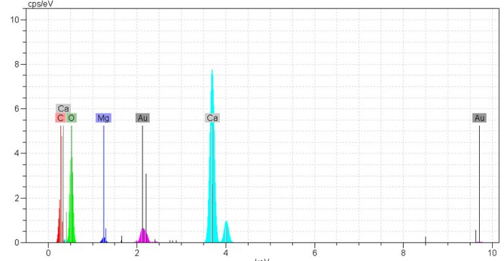Click the black marker line near 8.5 keV
Image resolution: width=504 pixels, height=261 pixels.
[x=425, y=239]
